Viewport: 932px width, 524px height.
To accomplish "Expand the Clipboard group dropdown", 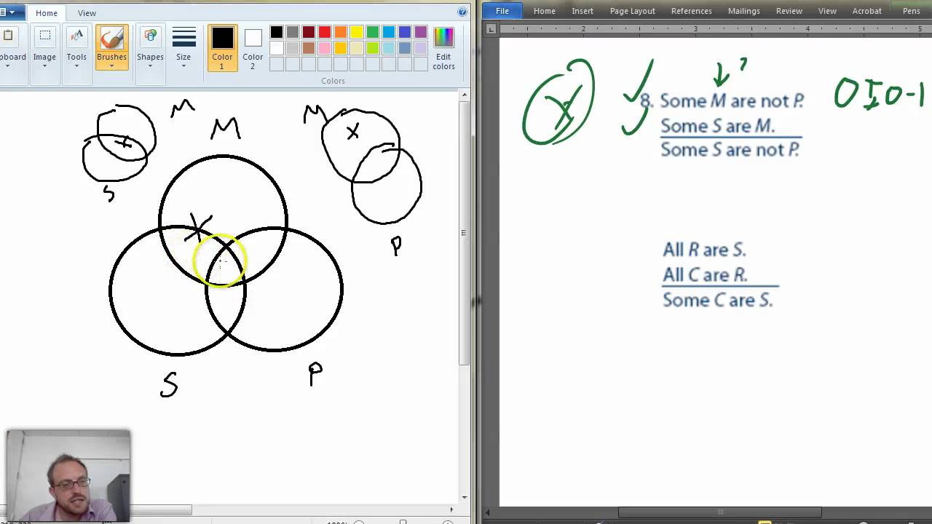I will (8, 66).
